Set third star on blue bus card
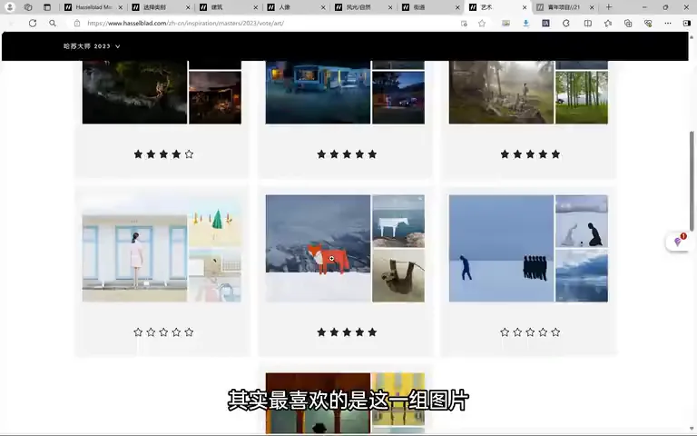 click(347, 154)
